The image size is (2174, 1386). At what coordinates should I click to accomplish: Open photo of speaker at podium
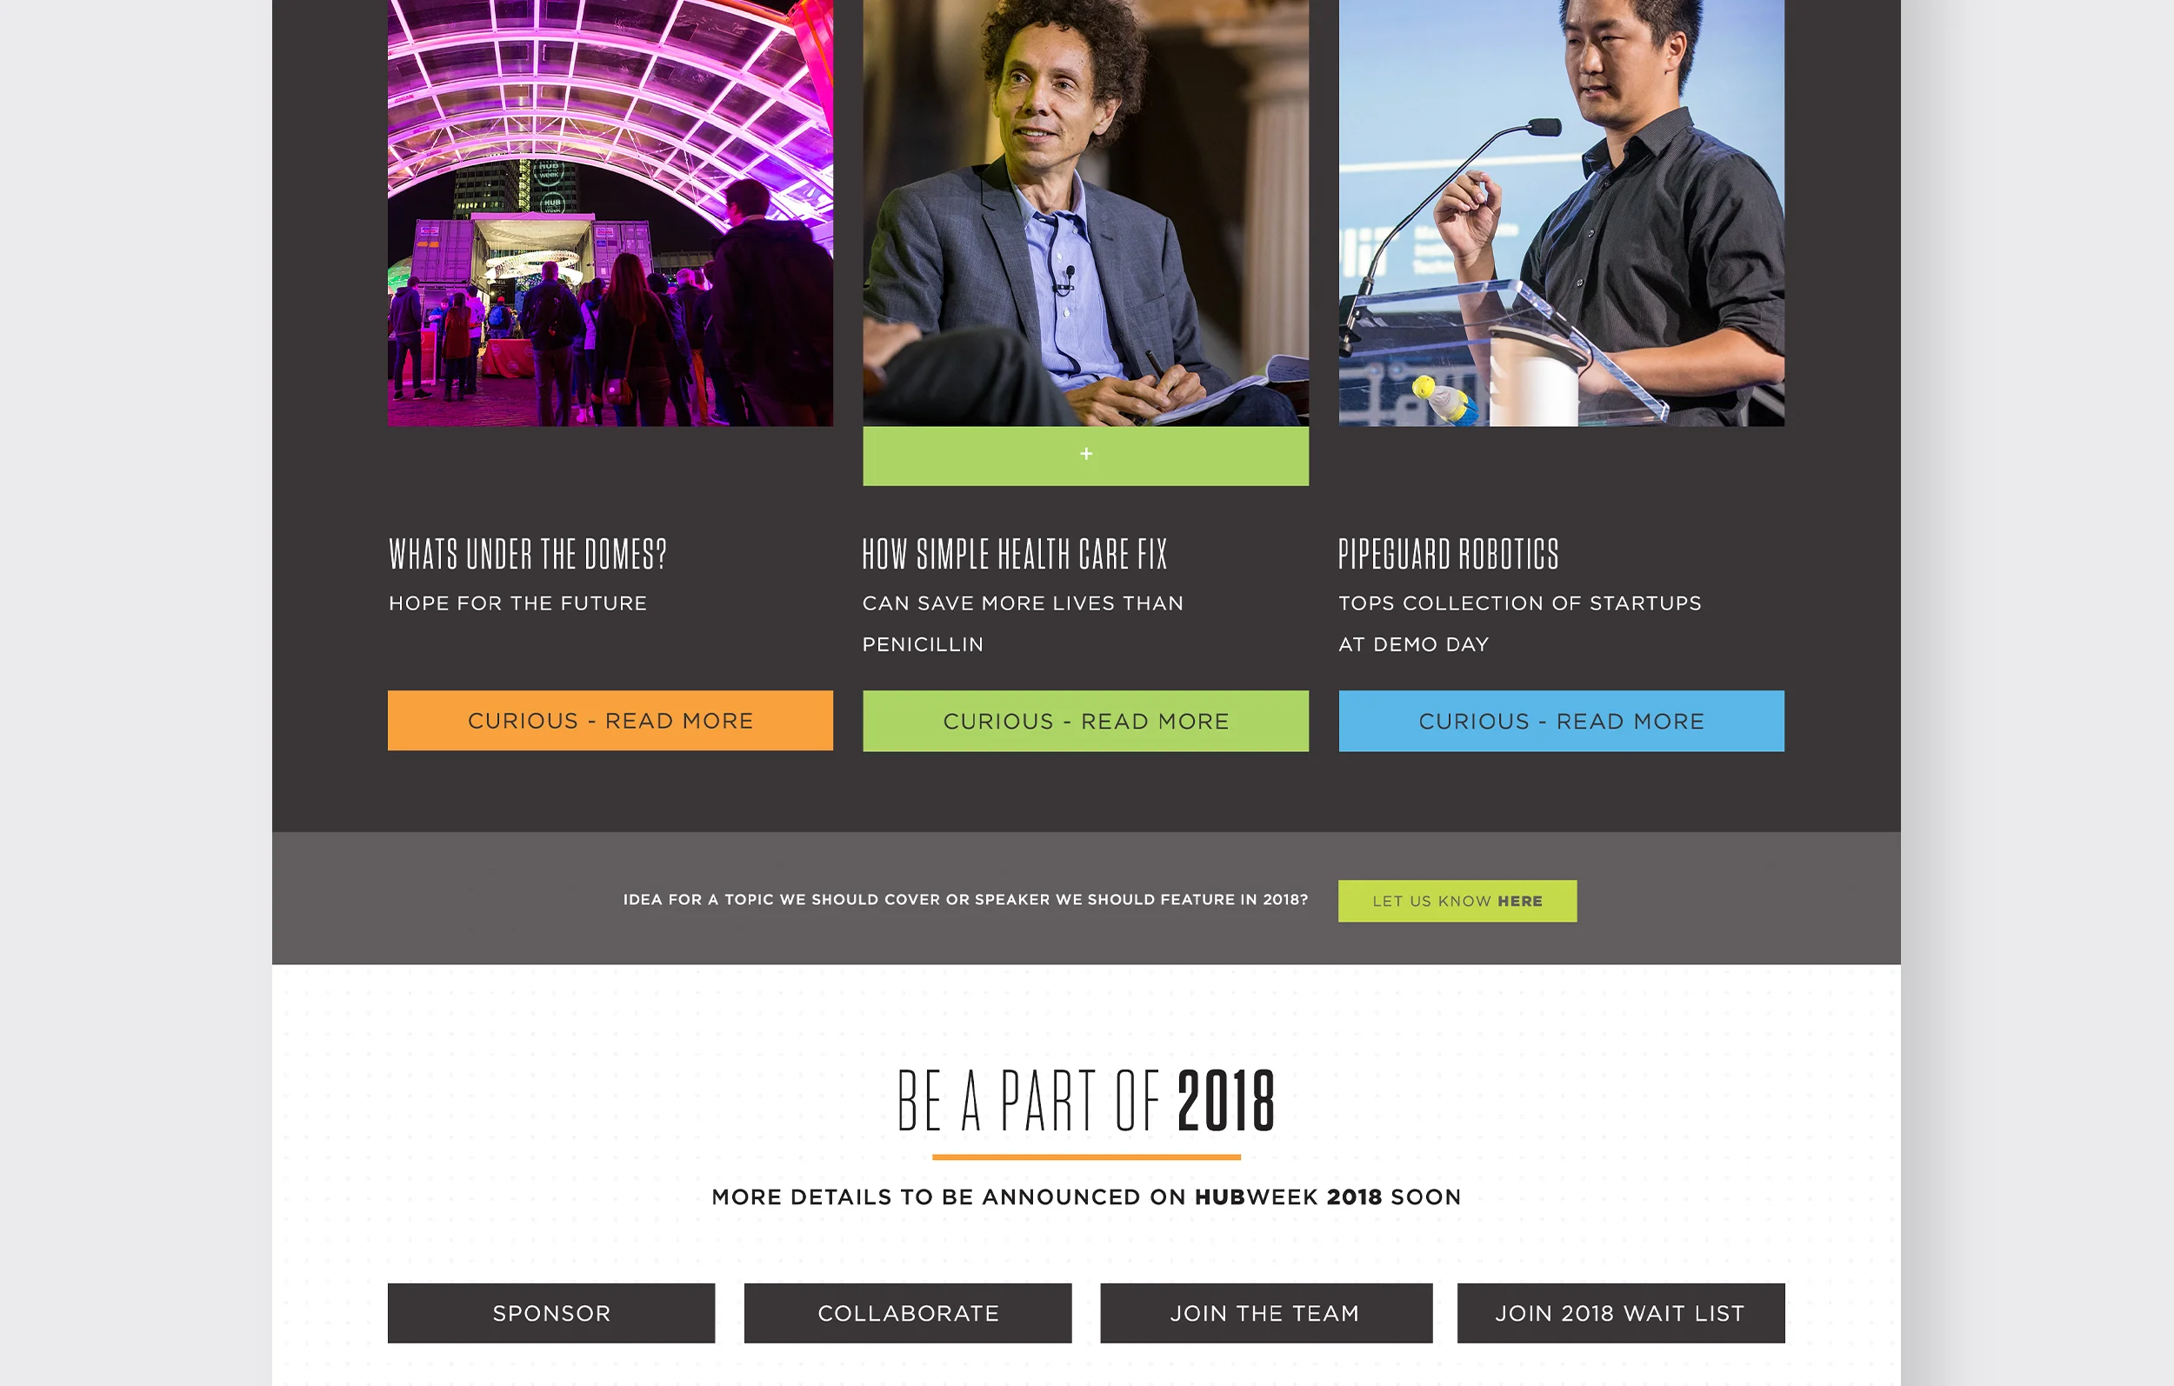point(1561,212)
